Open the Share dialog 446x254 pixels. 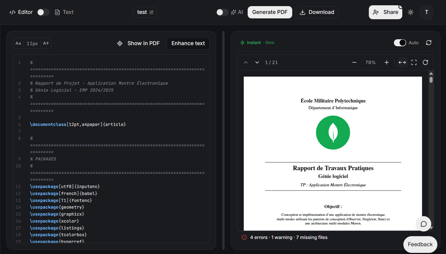click(386, 12)
